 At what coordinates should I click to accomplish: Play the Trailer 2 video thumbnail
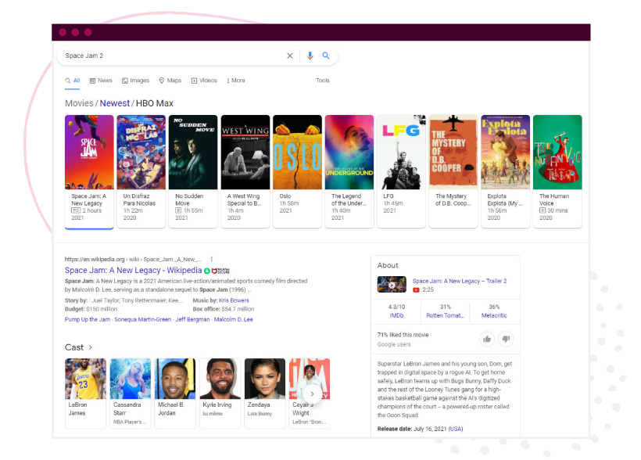click(x=392, y=285)
